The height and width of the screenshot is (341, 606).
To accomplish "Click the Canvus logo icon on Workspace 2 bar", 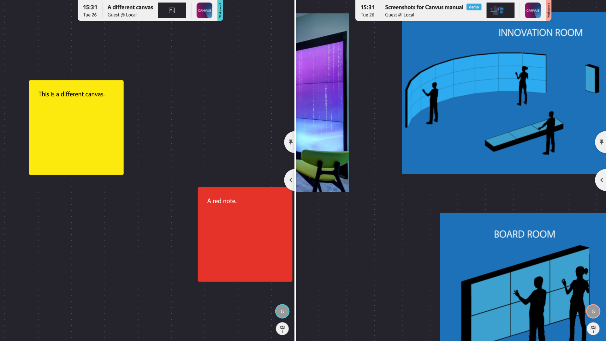I will (532, 10).
